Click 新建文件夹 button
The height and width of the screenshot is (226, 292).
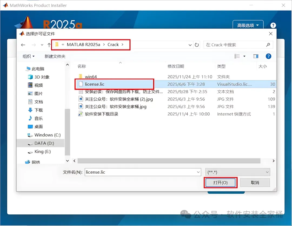click(55, 56)
